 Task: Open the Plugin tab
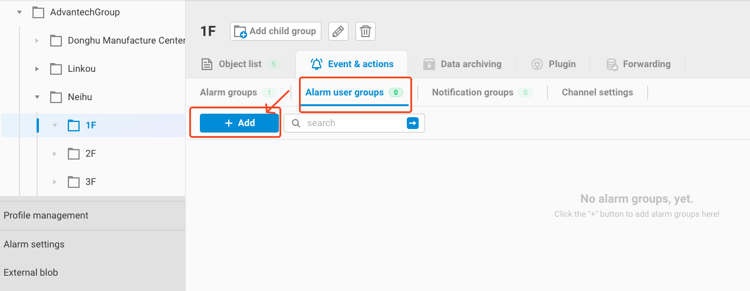coord(553,64)
